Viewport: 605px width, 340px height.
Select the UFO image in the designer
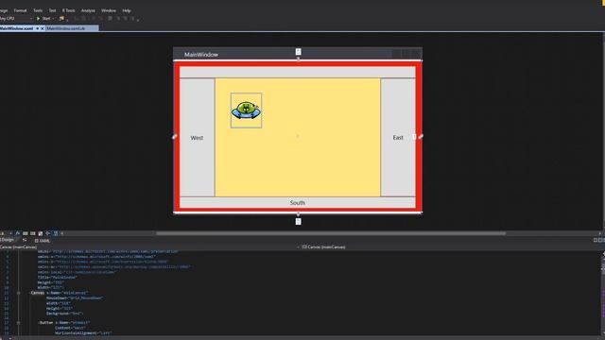[246, 110]
